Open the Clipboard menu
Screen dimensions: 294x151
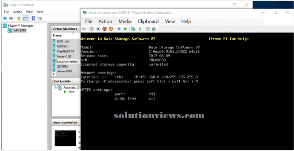click(x=148, y=22)
